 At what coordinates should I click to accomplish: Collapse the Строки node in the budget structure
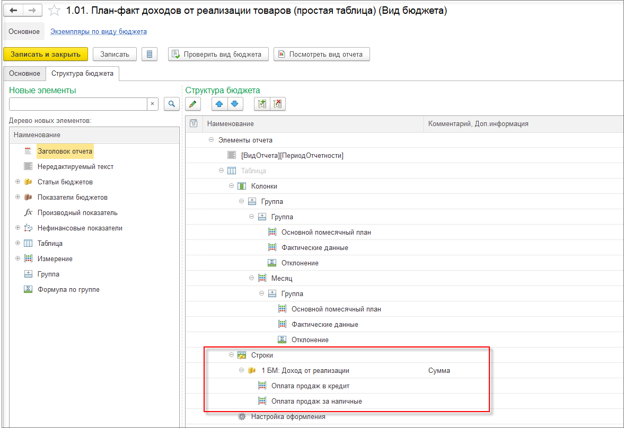(231, 354)
